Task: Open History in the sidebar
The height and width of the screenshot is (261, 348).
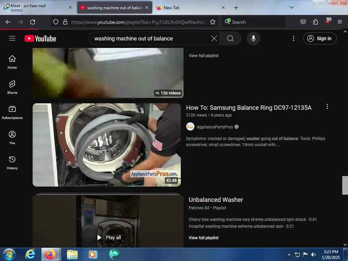Action: (x=12, y=163)
